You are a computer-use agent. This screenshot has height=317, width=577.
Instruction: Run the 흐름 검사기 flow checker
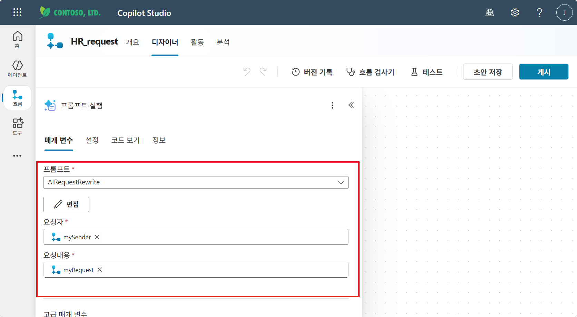[370, 72]
